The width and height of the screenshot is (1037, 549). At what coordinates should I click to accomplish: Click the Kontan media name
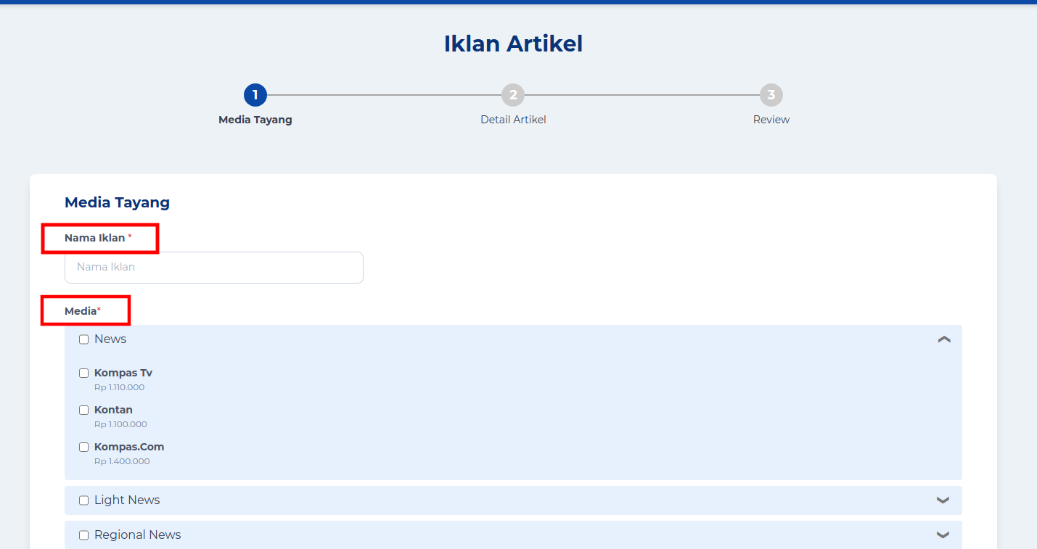(113, 410)
